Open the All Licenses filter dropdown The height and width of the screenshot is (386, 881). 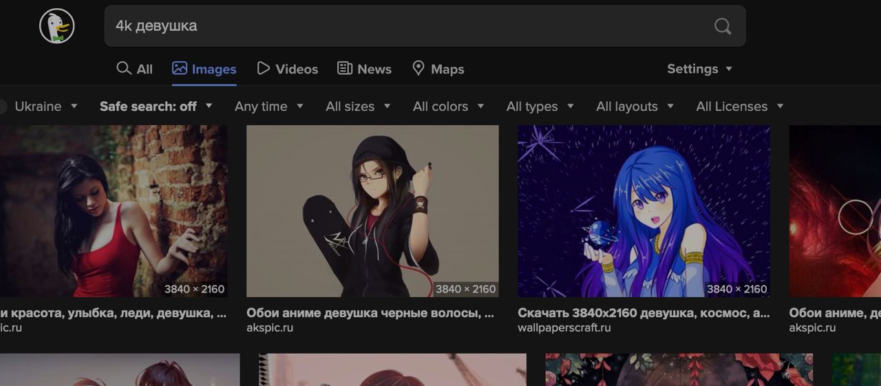[739, 107]
